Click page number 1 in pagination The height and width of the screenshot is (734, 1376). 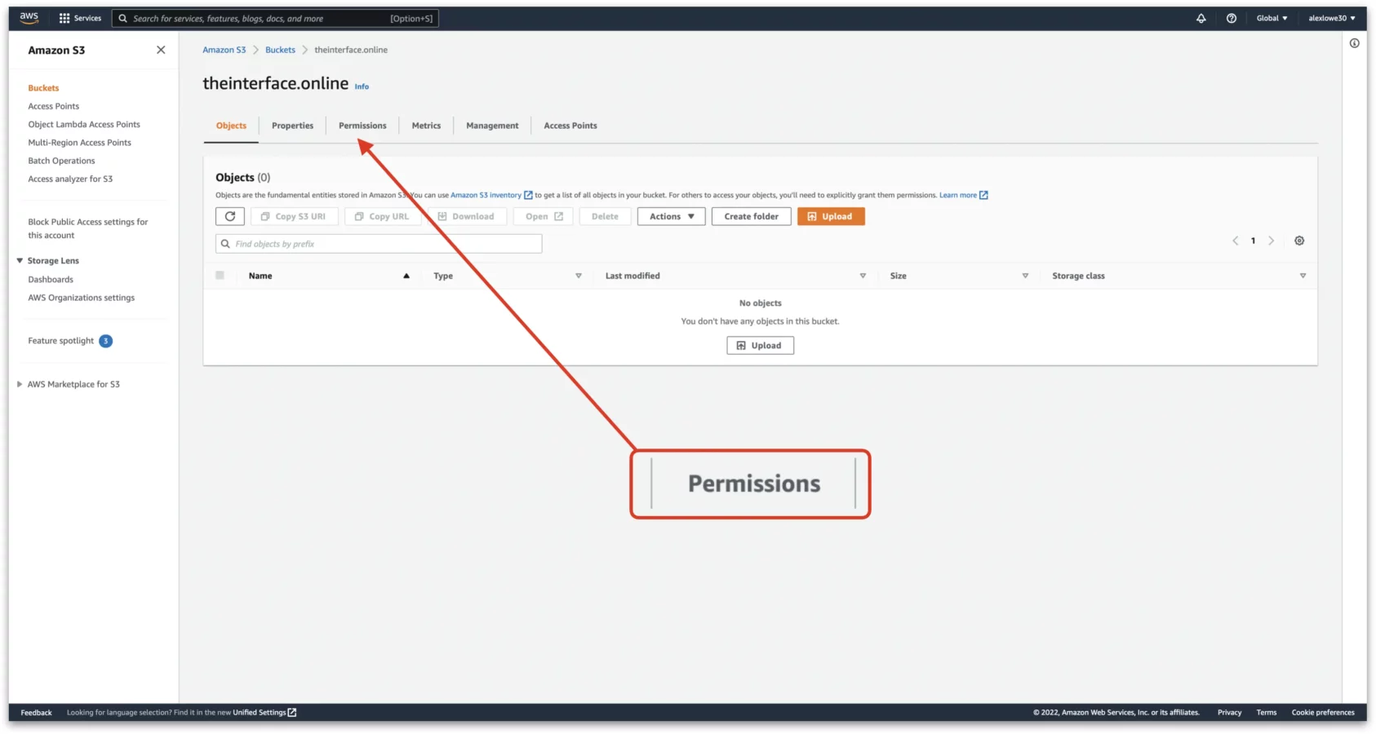1253,241
